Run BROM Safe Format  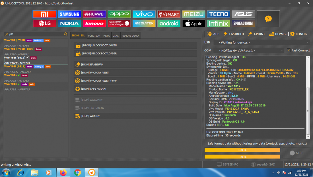(135, 88)
